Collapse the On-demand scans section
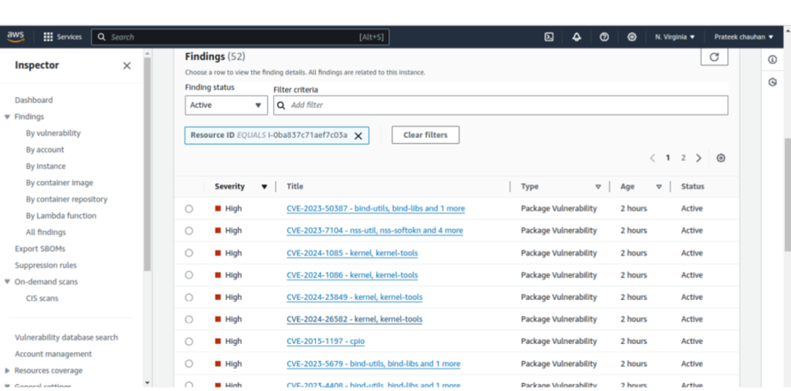791x391 pixels. pyautogui.click(x=7, y=281)
